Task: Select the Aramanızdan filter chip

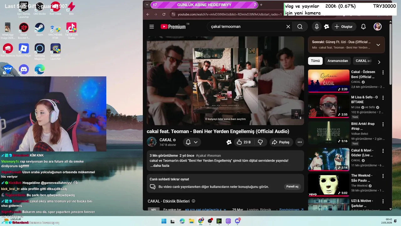Action: pyautogui.click(x=338, y=61)
